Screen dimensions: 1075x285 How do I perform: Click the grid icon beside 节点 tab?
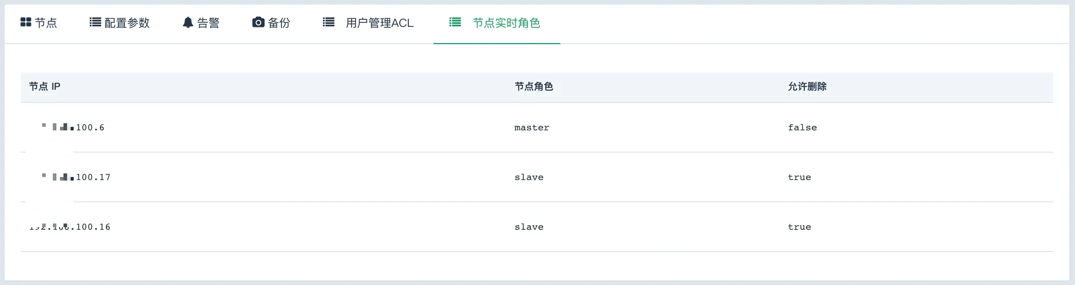pyautogui.click(x=25, y=22)
